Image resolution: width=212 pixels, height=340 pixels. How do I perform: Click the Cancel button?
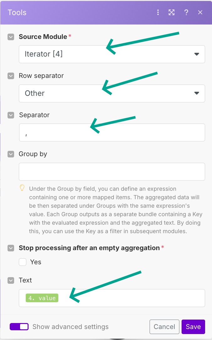[164, 327]
